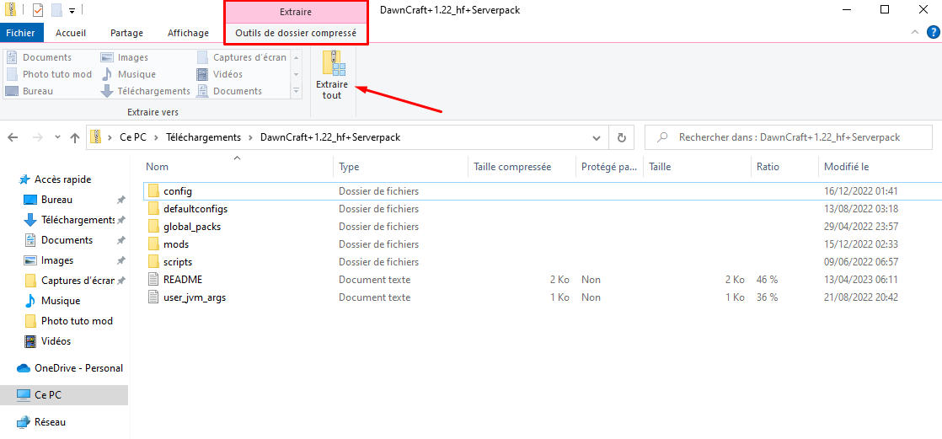Collapse the ribbon with the chevron

point(915,32)
